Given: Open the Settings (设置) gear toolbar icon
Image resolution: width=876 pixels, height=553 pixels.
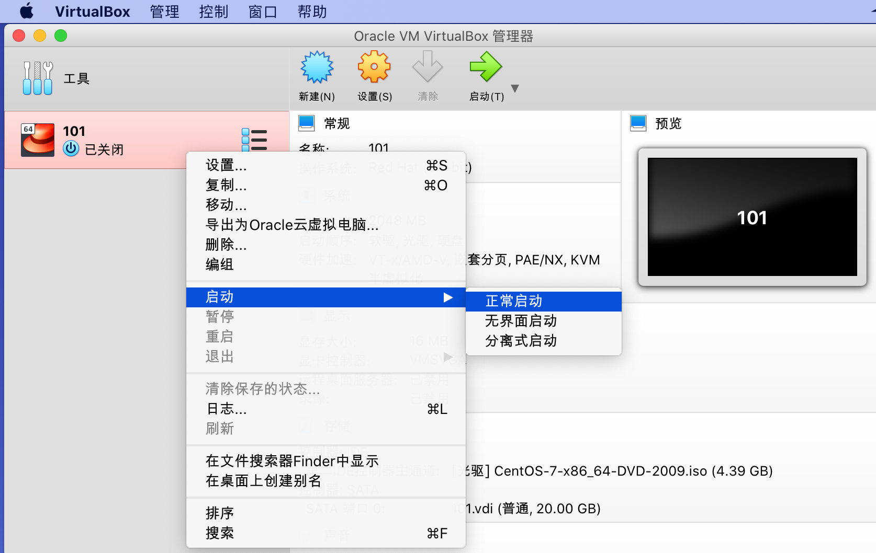Looking at the screenshot, I should coord(374,66).
